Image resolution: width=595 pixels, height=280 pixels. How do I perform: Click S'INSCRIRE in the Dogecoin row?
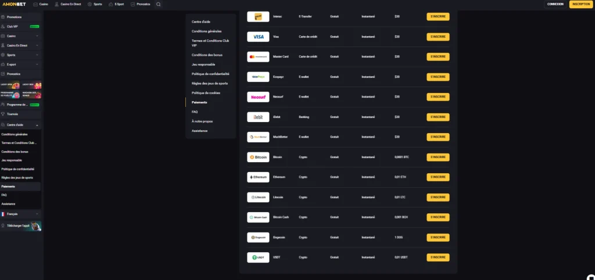(438, 238)
